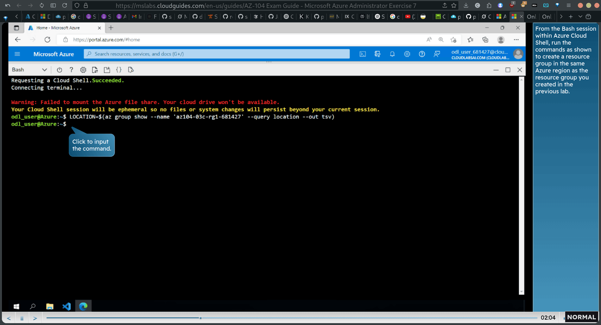
Task: Open the Cloud Shell icon in Azure header
Action: tap(363, 54)
